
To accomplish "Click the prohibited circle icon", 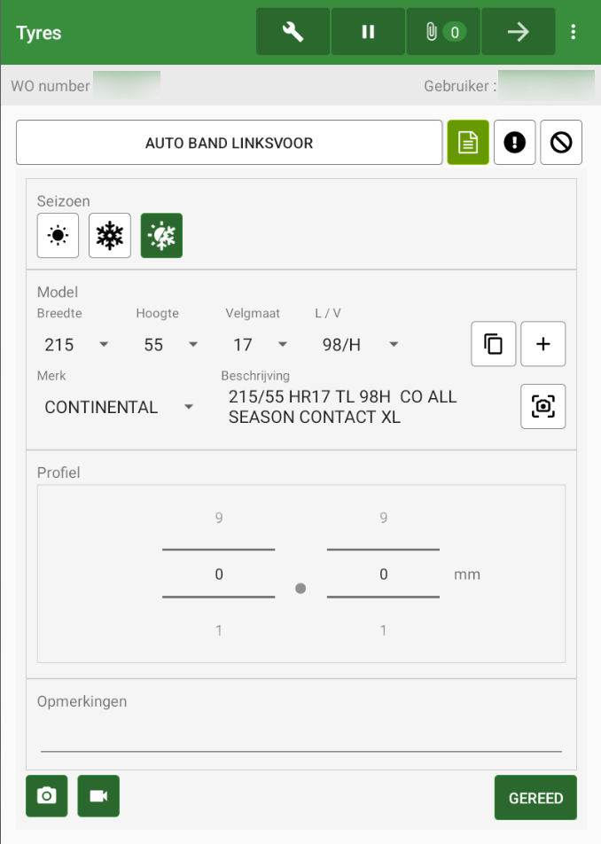I will (x=561, y=142).
